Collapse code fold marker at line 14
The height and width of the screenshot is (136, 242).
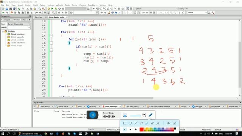point(51,36)
